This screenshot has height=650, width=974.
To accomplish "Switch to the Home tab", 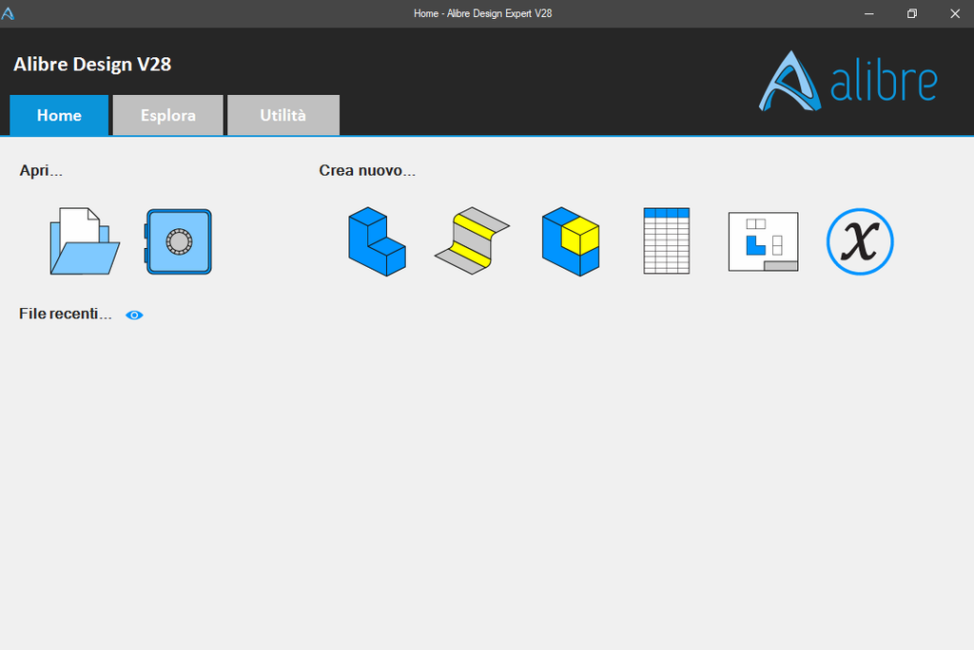I will pyautogui.click(x=59, y=115).
